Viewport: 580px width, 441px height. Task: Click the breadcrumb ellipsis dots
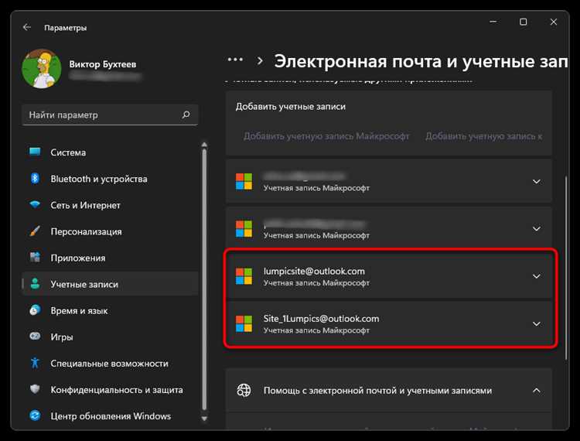[x=235, y=60]
